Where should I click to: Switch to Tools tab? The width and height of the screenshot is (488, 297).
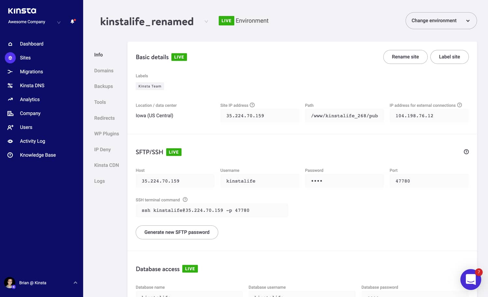click(100, 102)
